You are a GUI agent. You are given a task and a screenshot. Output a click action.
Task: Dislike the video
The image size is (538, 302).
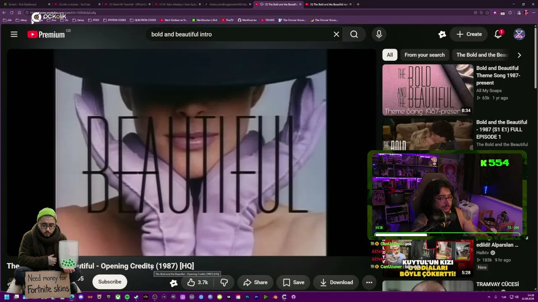coord(224,282)
